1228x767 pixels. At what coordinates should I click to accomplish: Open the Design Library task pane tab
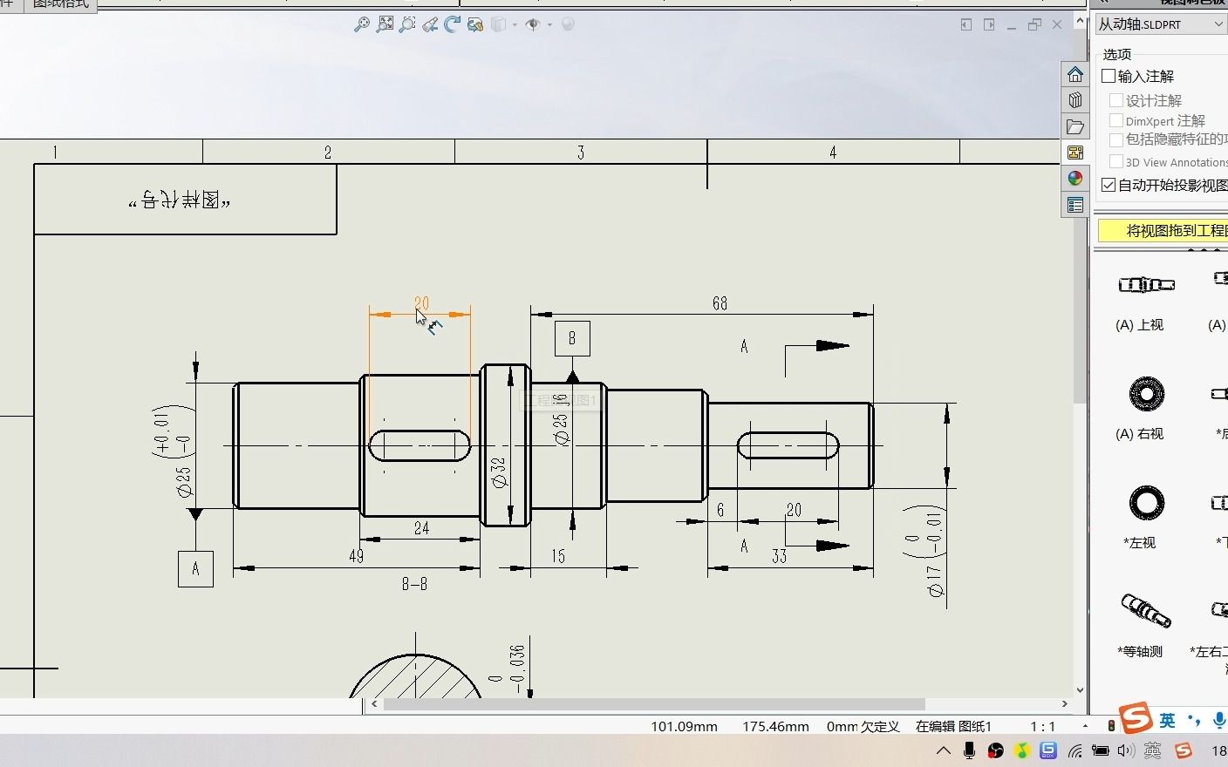point(1075,100)
